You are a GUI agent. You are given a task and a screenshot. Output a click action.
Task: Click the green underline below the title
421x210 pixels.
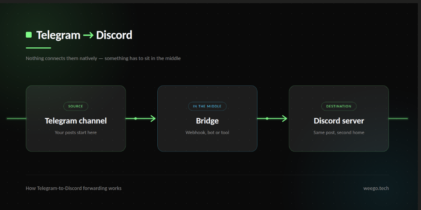(38, 48)
